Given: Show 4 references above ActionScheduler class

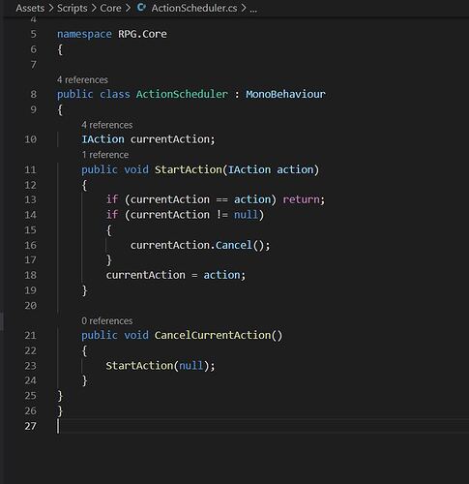Looking at the screenshot, I should [x=82, y=79].
